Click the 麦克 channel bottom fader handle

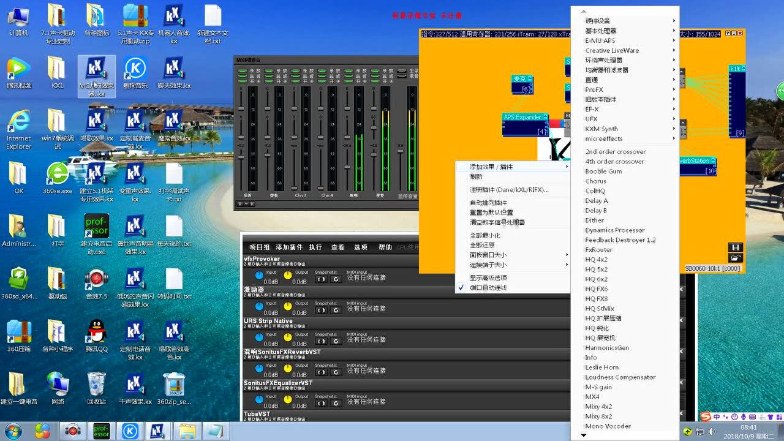(374, 154)
